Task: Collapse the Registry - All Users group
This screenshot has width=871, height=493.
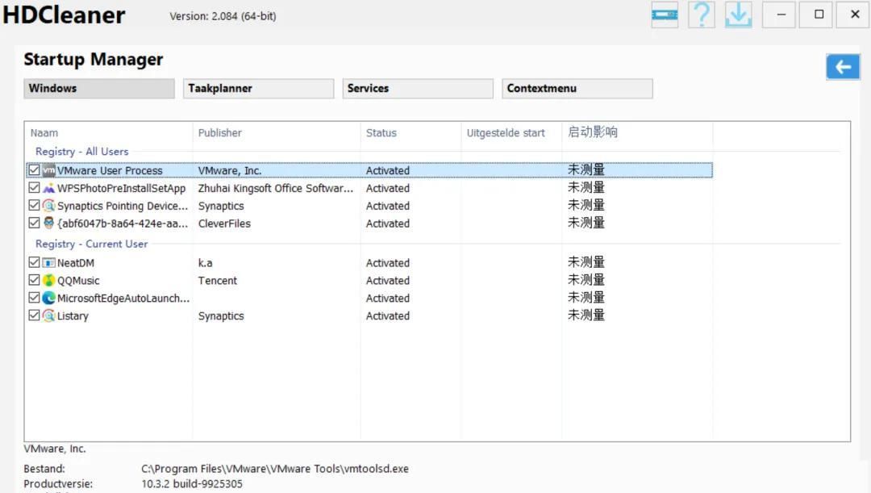Action: 81,152
